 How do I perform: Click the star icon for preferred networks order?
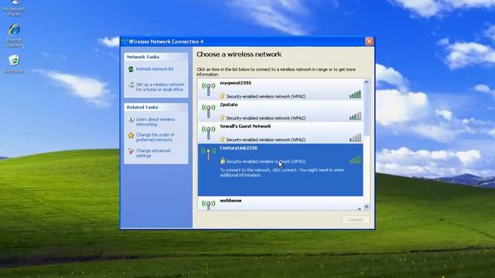[x=131, y=135]
